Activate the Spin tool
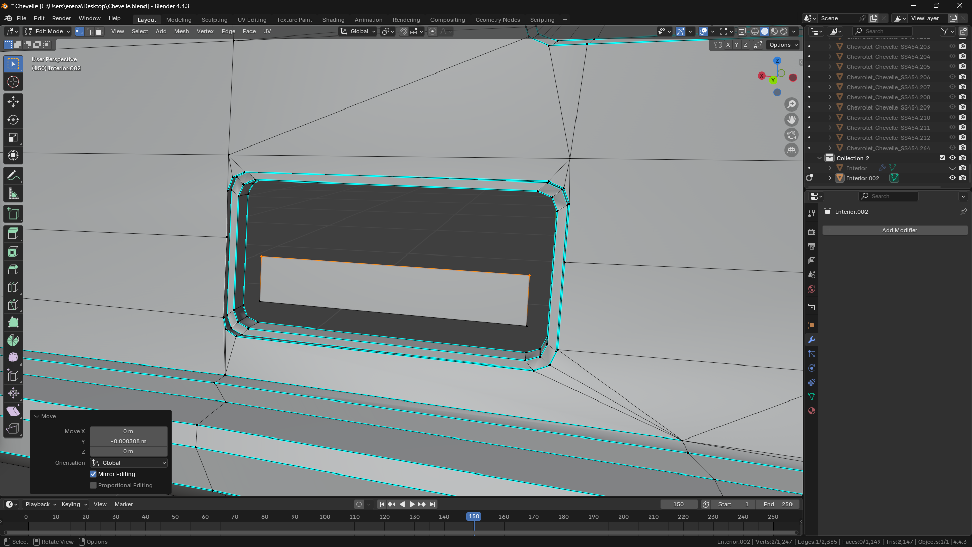 [x=13, y=340]
